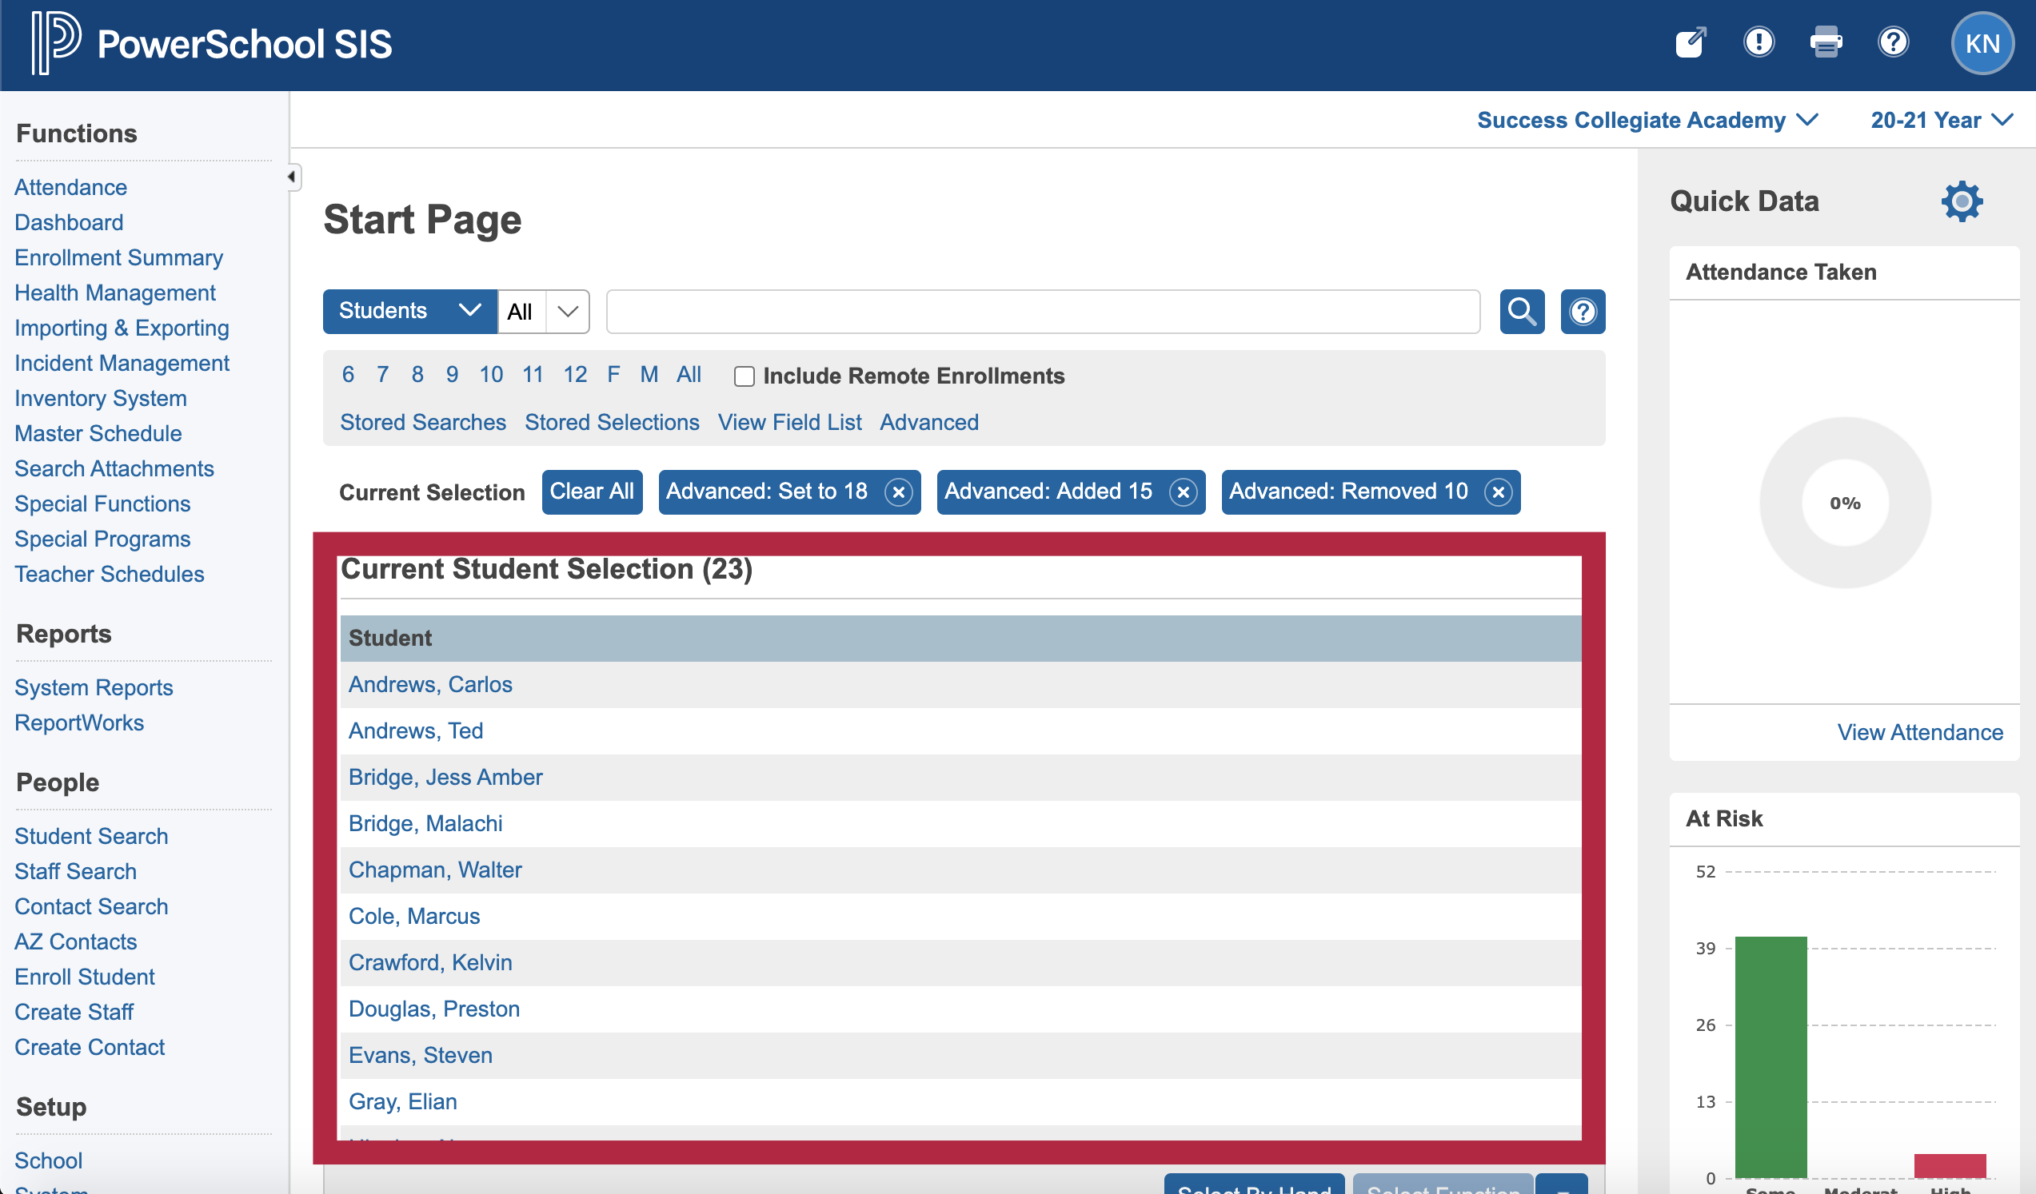The image size is (2036, 1194).
Task: Click the PowerSchool search magnifier icon
Action: click(1523, 310)
